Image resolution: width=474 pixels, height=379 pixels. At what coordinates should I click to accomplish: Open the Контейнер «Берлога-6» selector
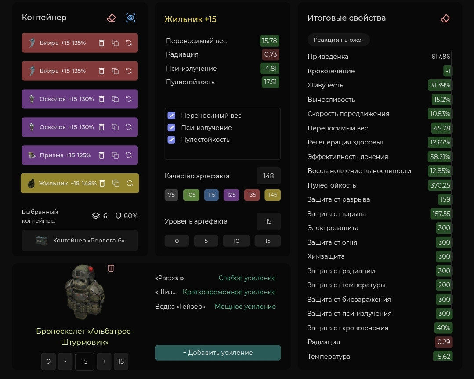(x=80, y=241)
